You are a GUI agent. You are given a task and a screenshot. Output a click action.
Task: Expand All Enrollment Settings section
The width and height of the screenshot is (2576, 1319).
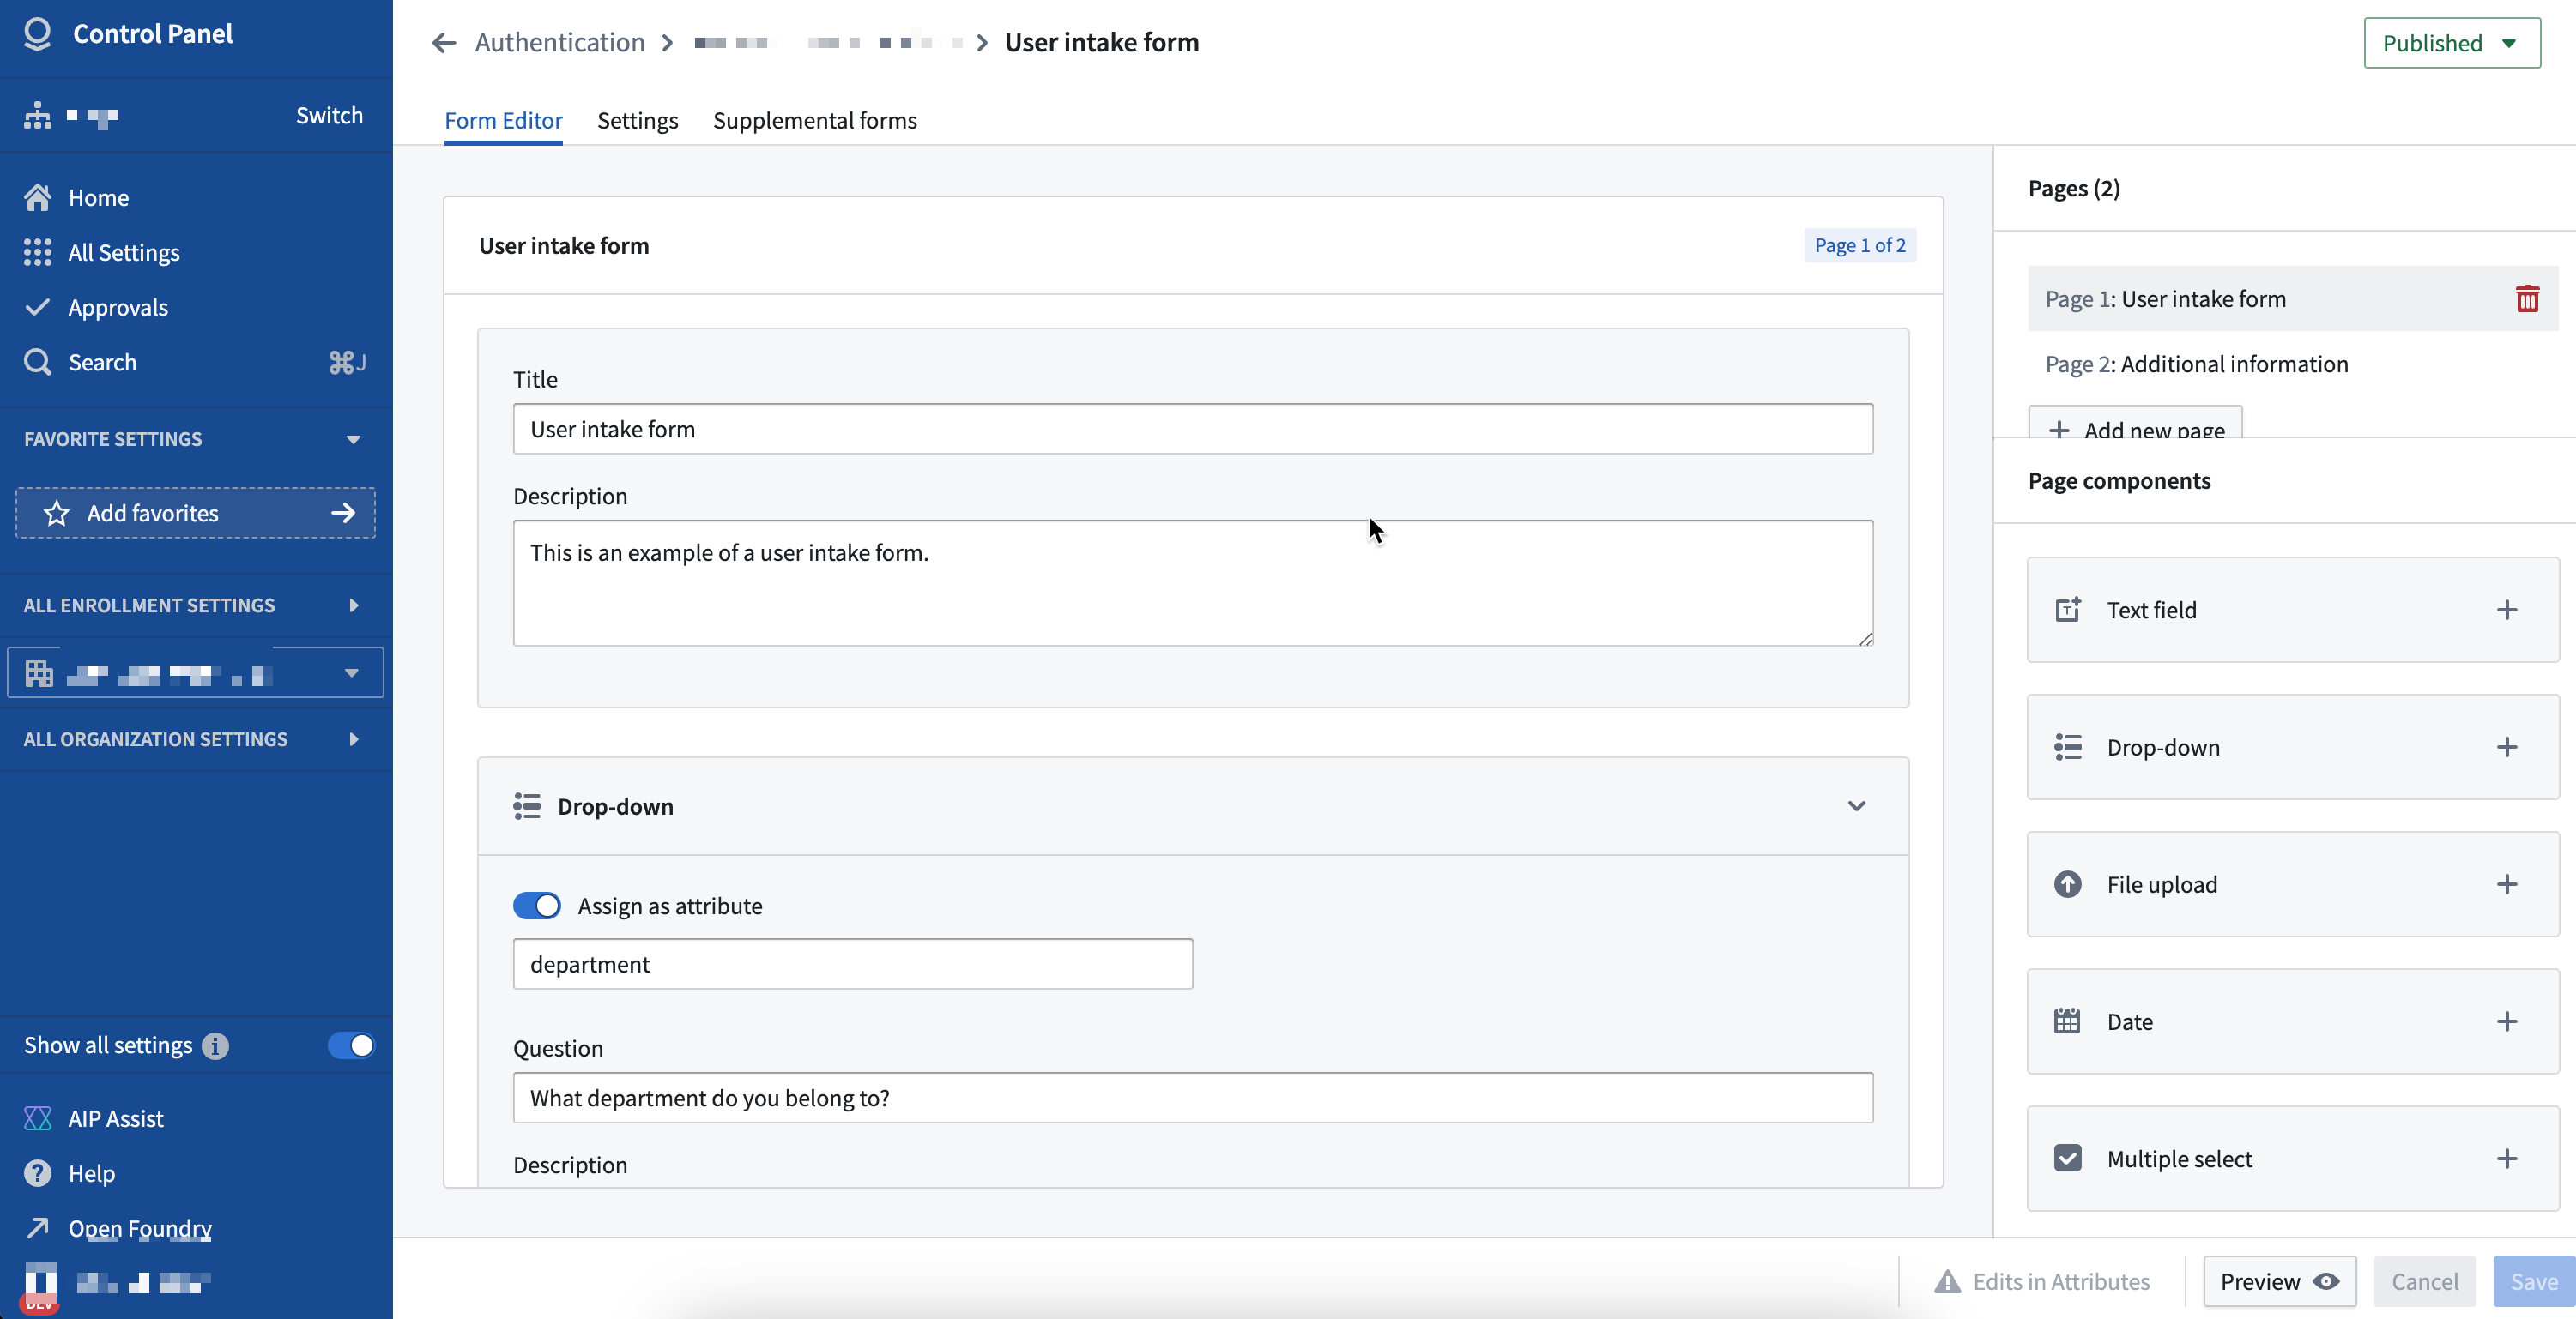pos(353,605)
